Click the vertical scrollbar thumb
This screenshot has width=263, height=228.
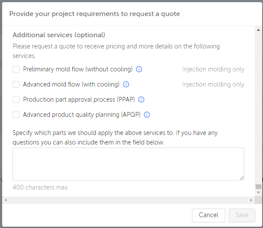(258, 187)
